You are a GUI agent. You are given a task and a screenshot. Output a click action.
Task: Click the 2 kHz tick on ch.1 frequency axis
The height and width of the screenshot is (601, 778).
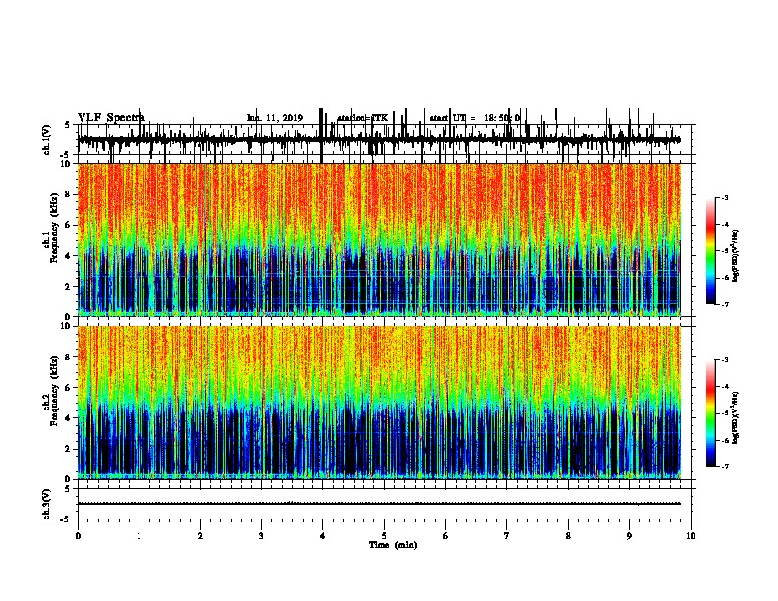point(68,287)
